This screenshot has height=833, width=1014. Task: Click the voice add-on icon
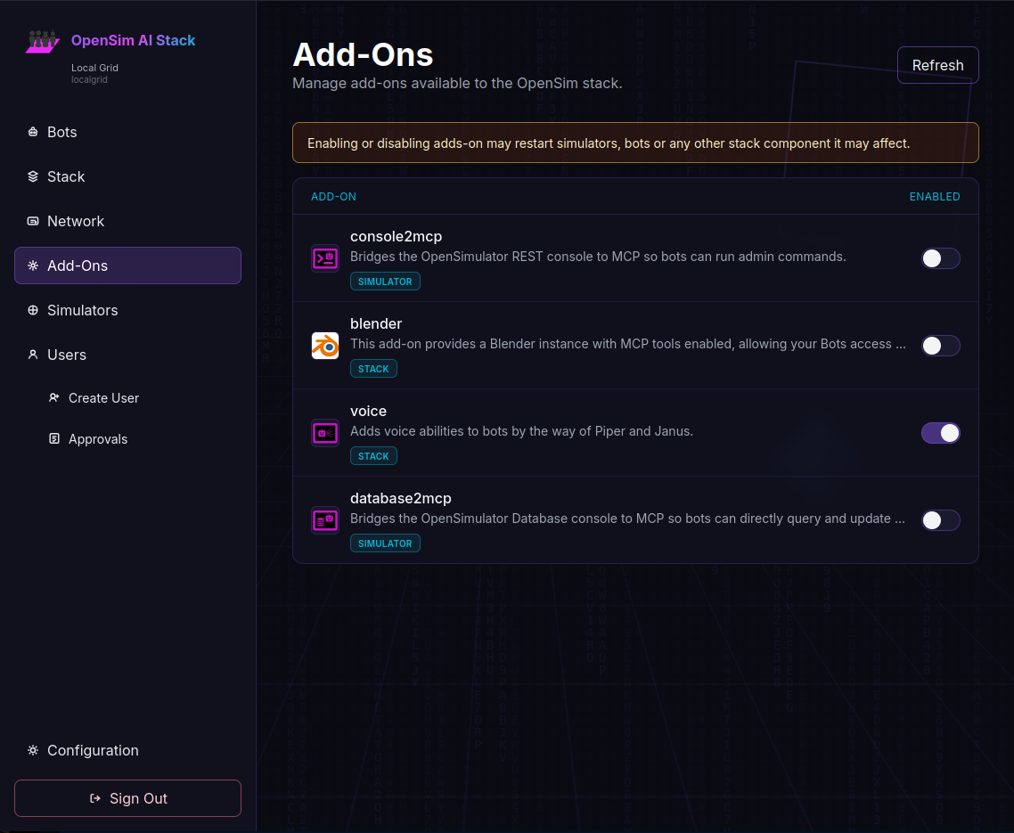[x=325, y=433]
